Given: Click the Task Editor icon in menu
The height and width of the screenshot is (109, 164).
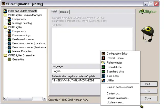Looking at the screenshot, I should [x=103, y=76].
